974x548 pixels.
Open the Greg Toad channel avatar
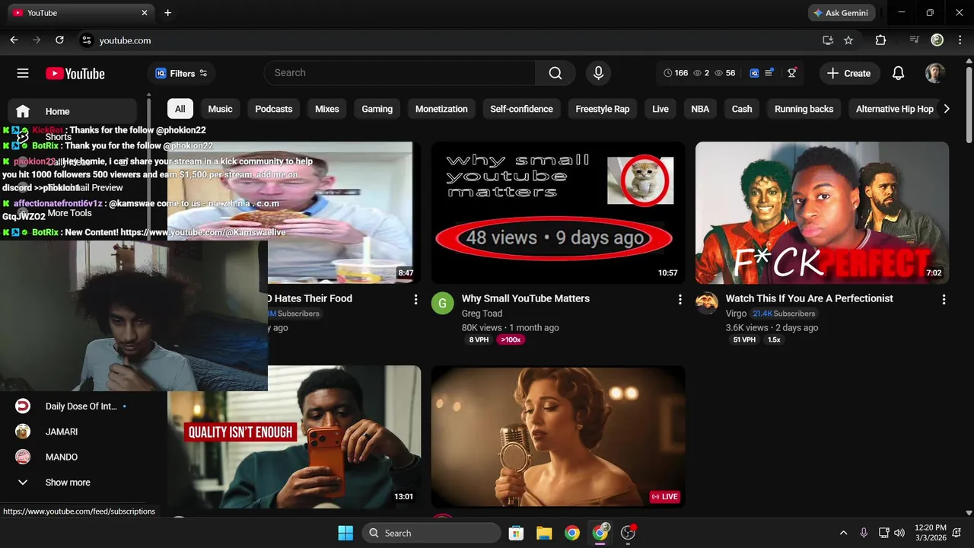pyautogui.click(x=442, y=303)
